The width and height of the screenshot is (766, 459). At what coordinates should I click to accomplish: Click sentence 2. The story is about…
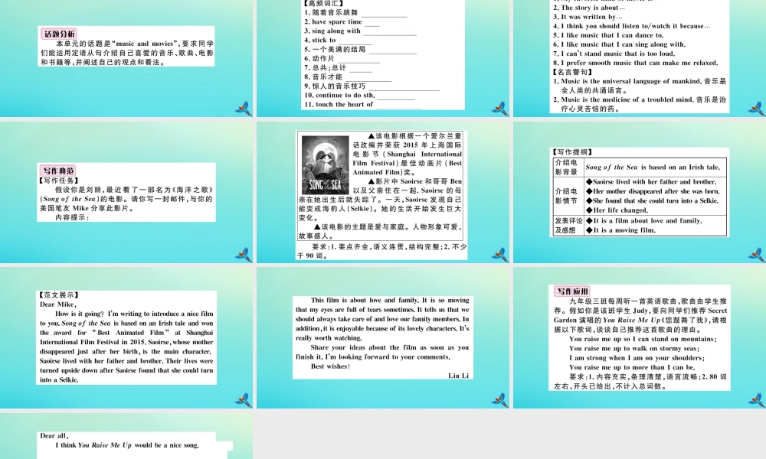coord(588,8)
